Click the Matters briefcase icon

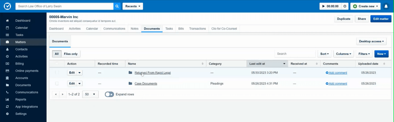pyautogui.click(x=7, y=42)
